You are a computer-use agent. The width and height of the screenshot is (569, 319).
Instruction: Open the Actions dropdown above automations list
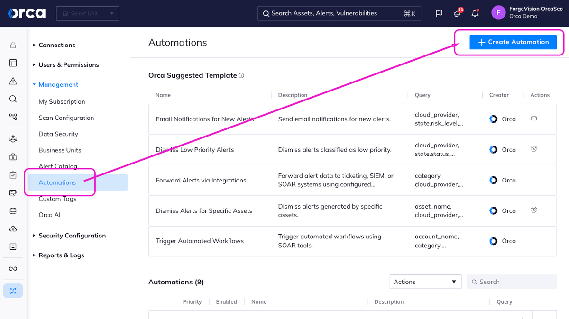coord(425,282)
